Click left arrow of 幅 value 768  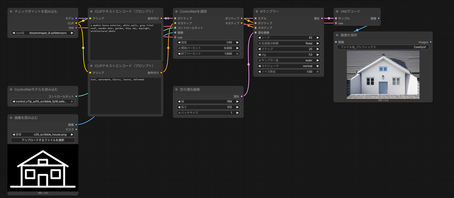[179, 102]
